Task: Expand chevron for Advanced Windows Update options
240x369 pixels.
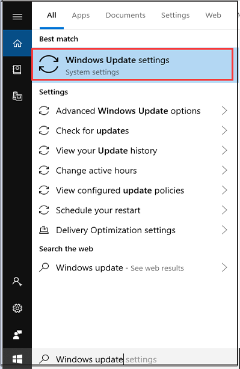Action: (224, 111)
